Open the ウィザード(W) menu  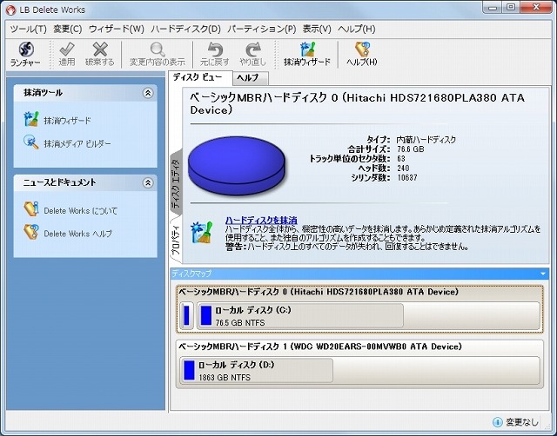(117, 29)
